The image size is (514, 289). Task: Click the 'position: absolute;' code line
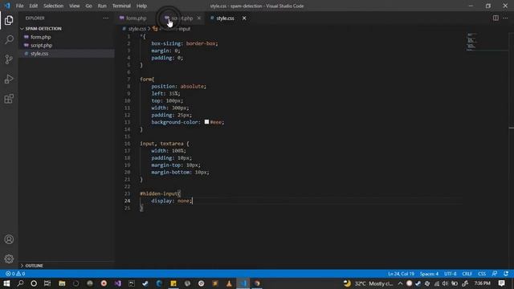click(178, 86)
